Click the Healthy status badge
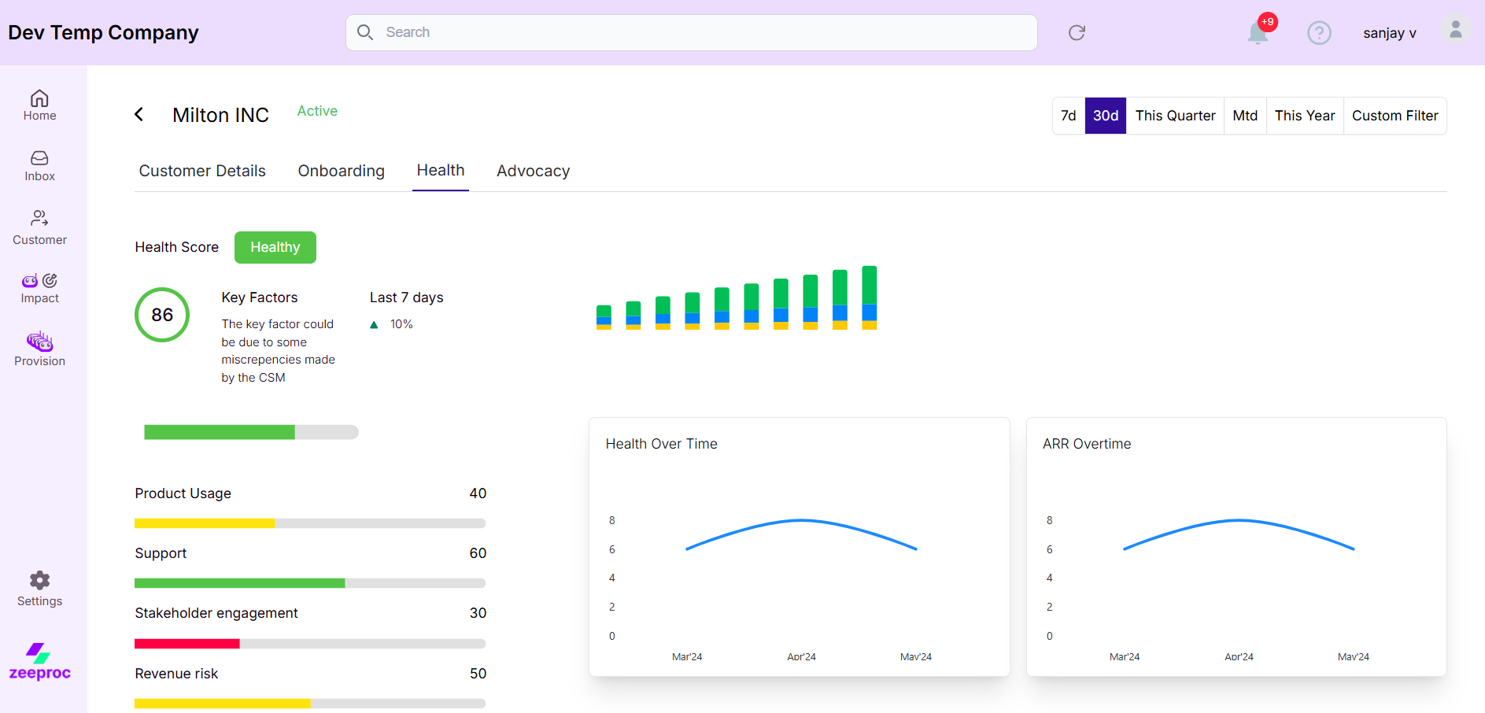The image size is (1485, 713). point(275,247)
